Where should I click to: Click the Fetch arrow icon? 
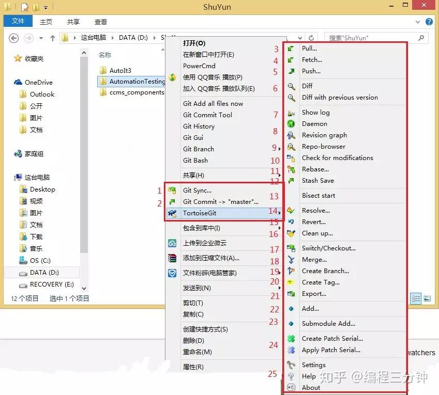291,60
